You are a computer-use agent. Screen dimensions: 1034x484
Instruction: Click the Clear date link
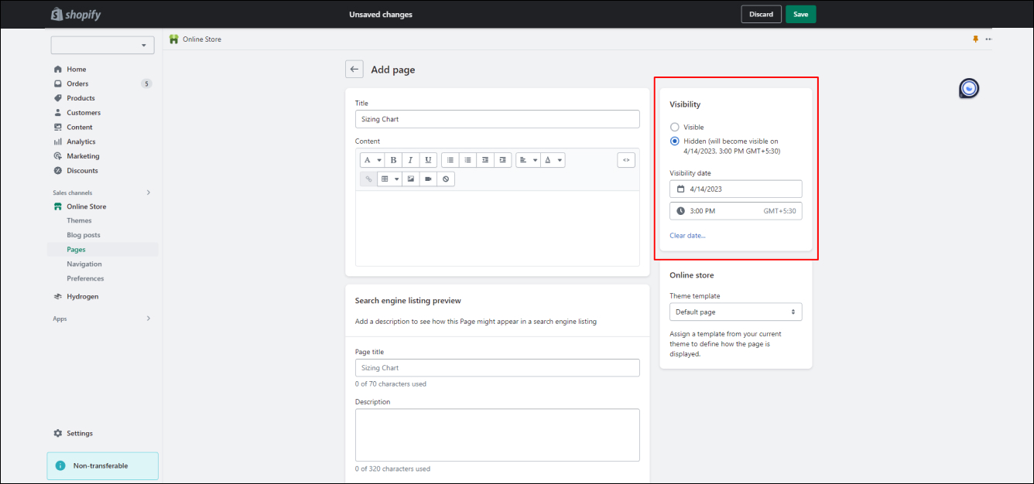point(687,236)
